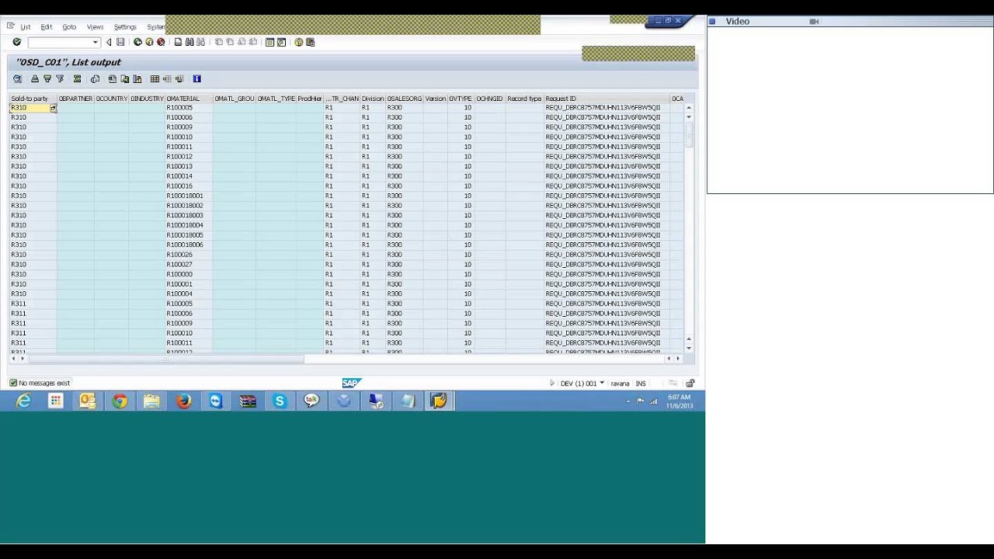This screenshot has height=559, width=994.
Task: Click the Video panel camera icon
Action: [x=814, y=22]
